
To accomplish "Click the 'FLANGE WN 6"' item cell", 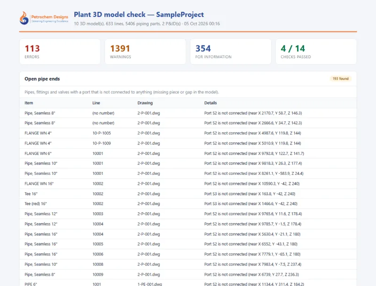I will [38, 153].
